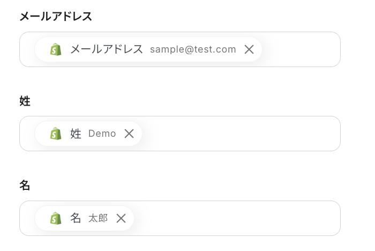375x251 pixels.
Task: Click the Shopify icon in the 名 chip
Action: pyautogui.click(x=56, y=218)
